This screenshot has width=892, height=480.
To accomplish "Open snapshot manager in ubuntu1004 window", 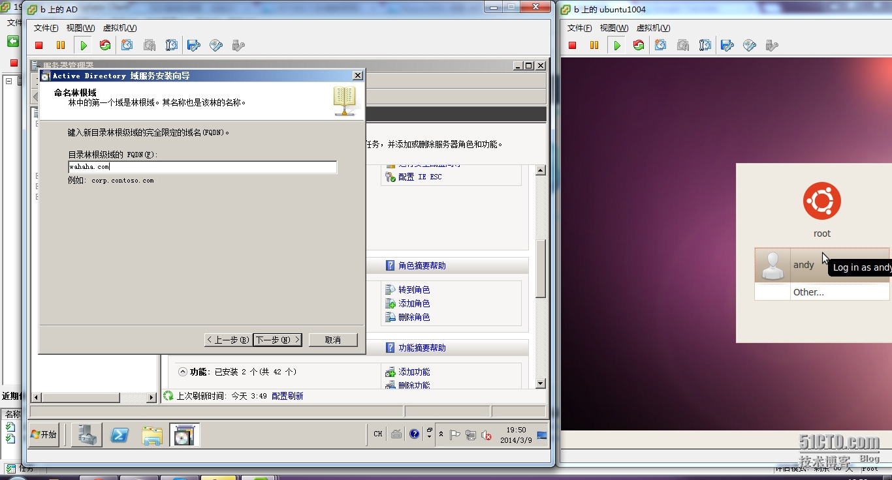I will (705, 45).
